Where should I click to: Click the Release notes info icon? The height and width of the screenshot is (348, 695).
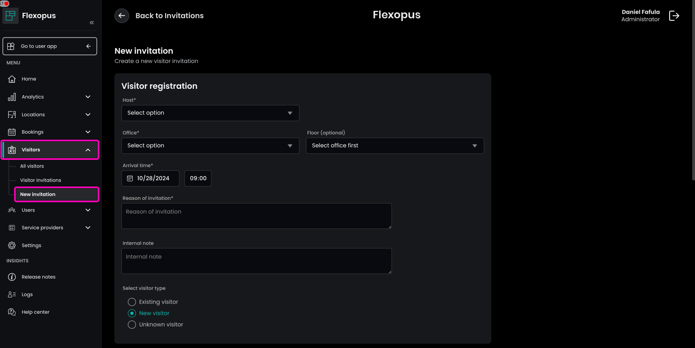(x=12, y=277)
